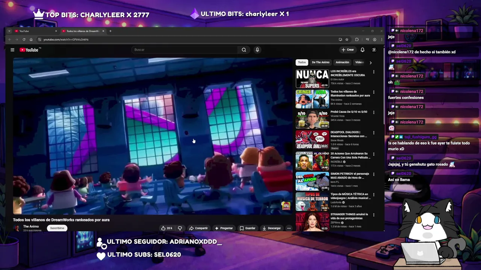Select the De The Animo filter chip

(x=321, y=62)
